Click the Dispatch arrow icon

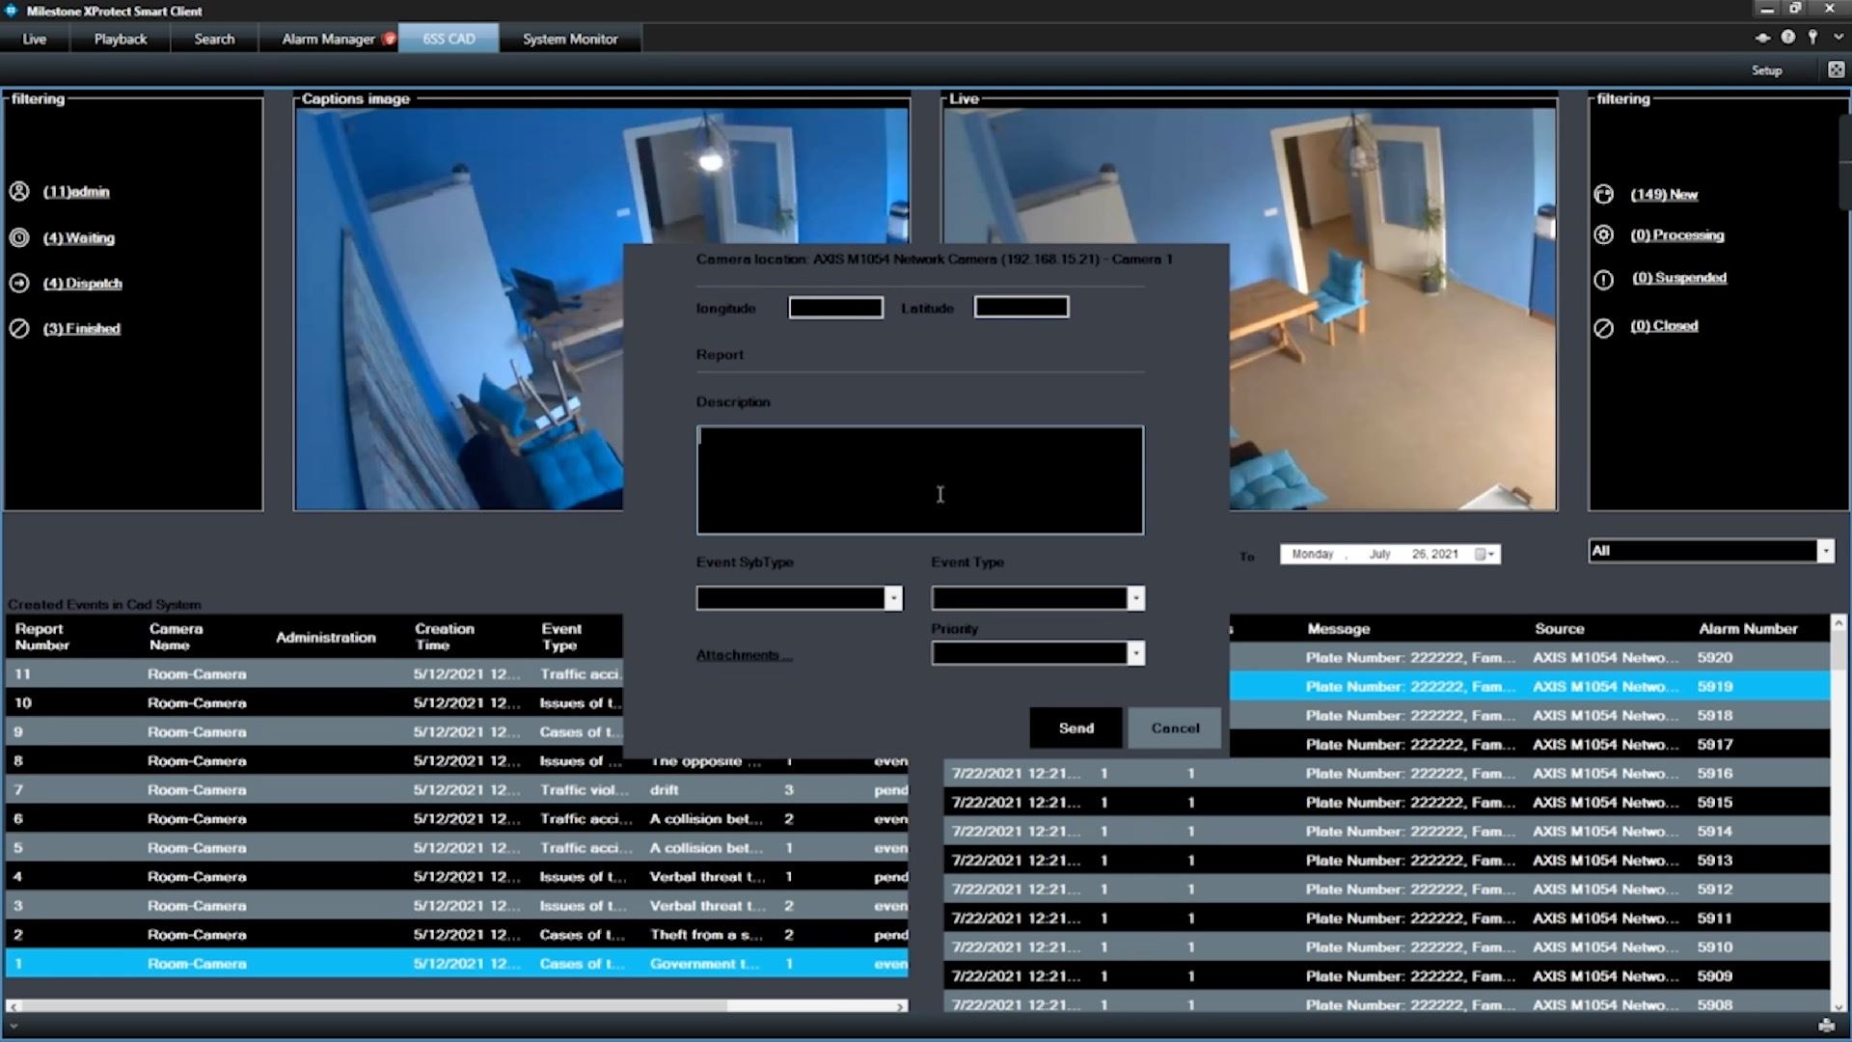[x=19, y=283]
